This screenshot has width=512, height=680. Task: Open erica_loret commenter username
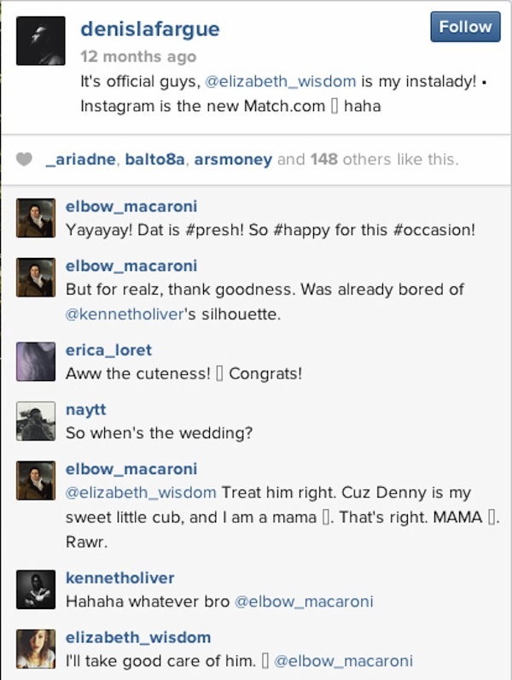coord(109,350)
